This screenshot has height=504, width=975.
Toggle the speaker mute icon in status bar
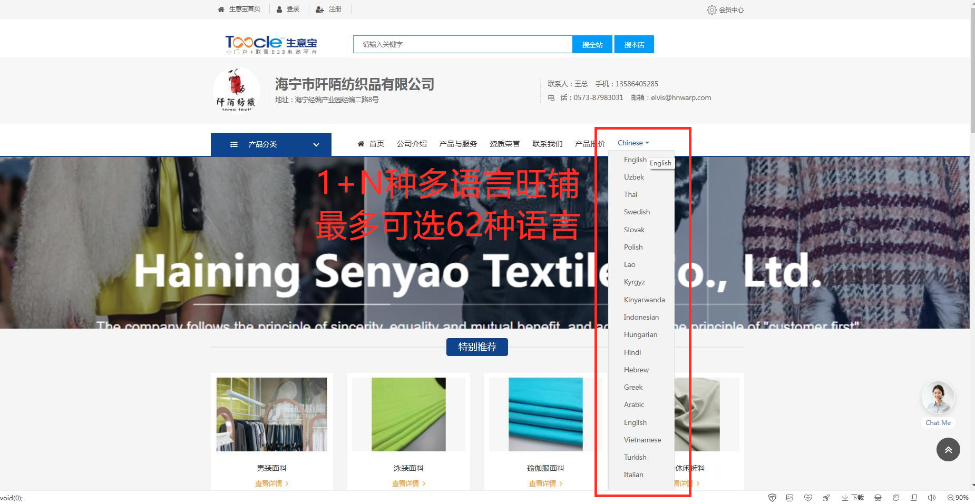(931, 498)
